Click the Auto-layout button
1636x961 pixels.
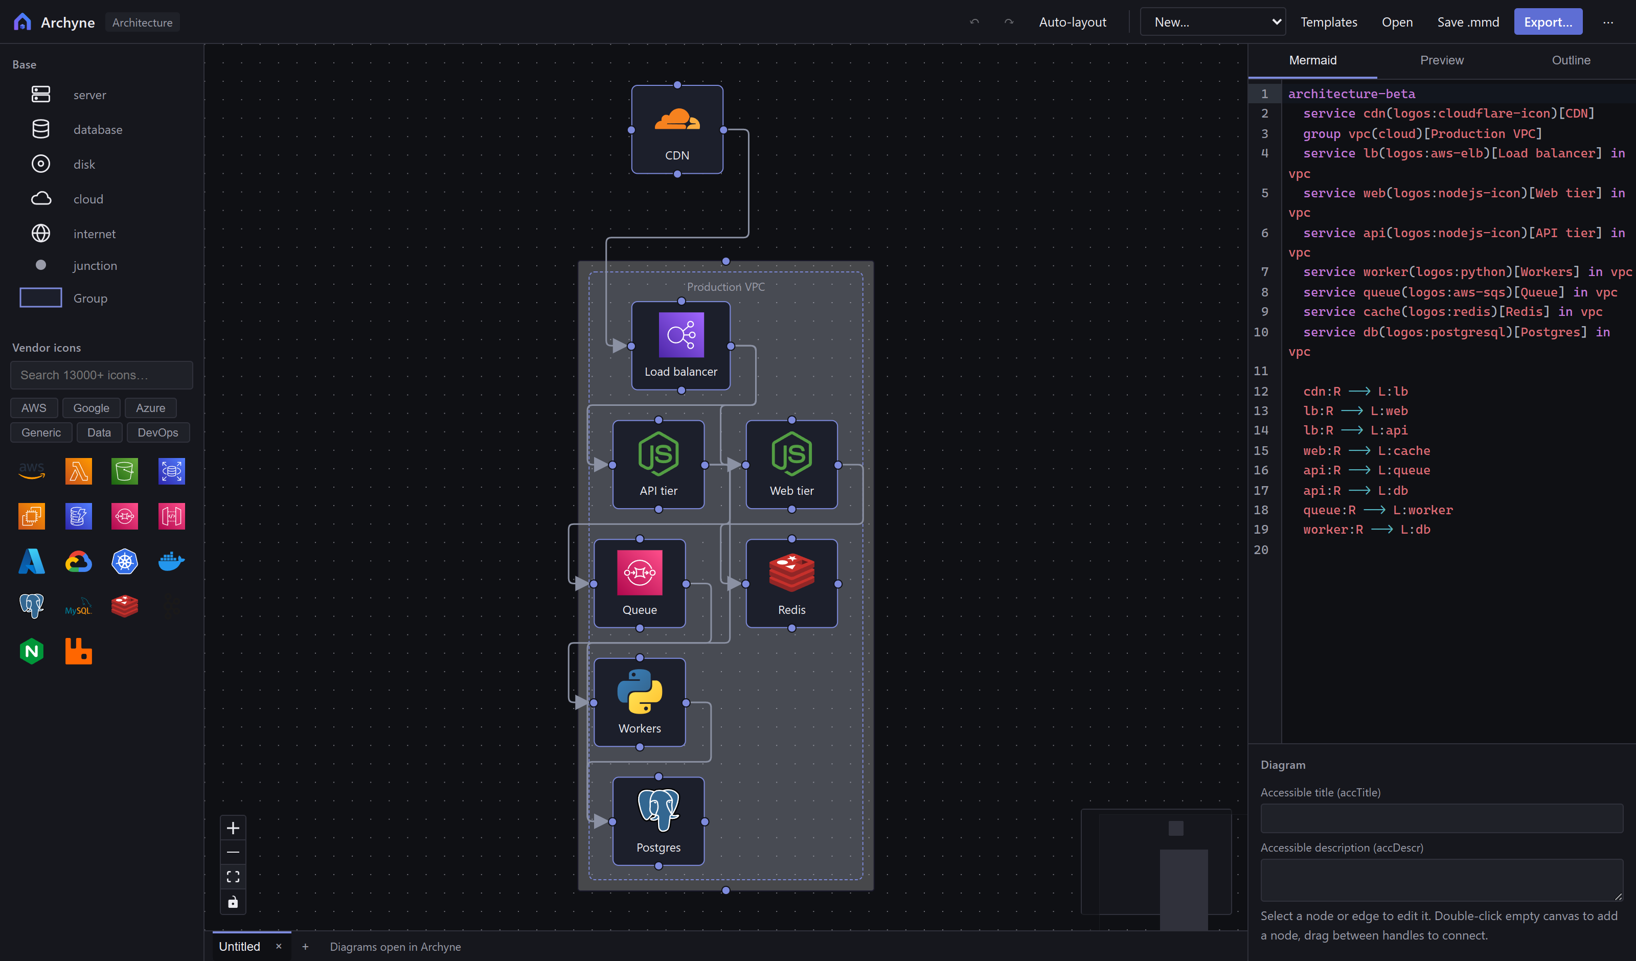pyautogui.click(x=1073, y=22)
